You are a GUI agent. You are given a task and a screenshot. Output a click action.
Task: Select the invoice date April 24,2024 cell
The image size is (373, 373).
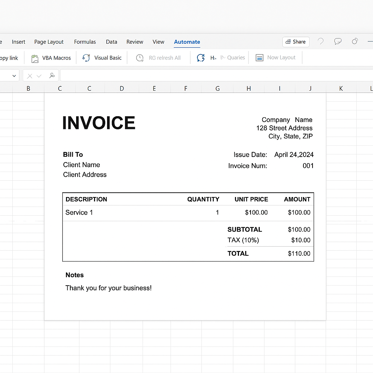294,155
